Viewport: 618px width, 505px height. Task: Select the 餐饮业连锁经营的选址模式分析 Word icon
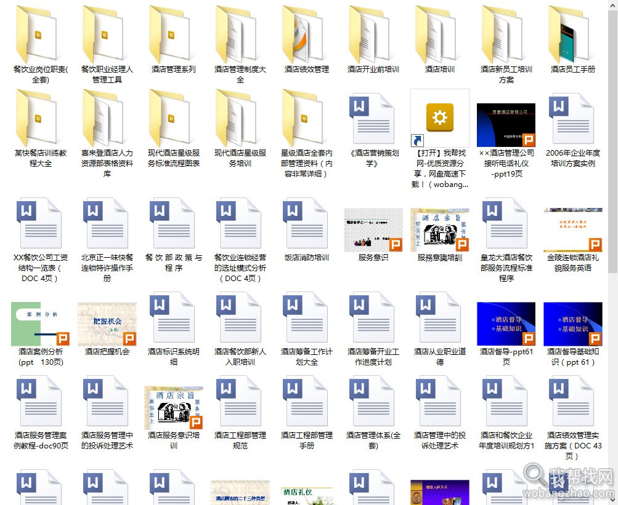[239, 224]
